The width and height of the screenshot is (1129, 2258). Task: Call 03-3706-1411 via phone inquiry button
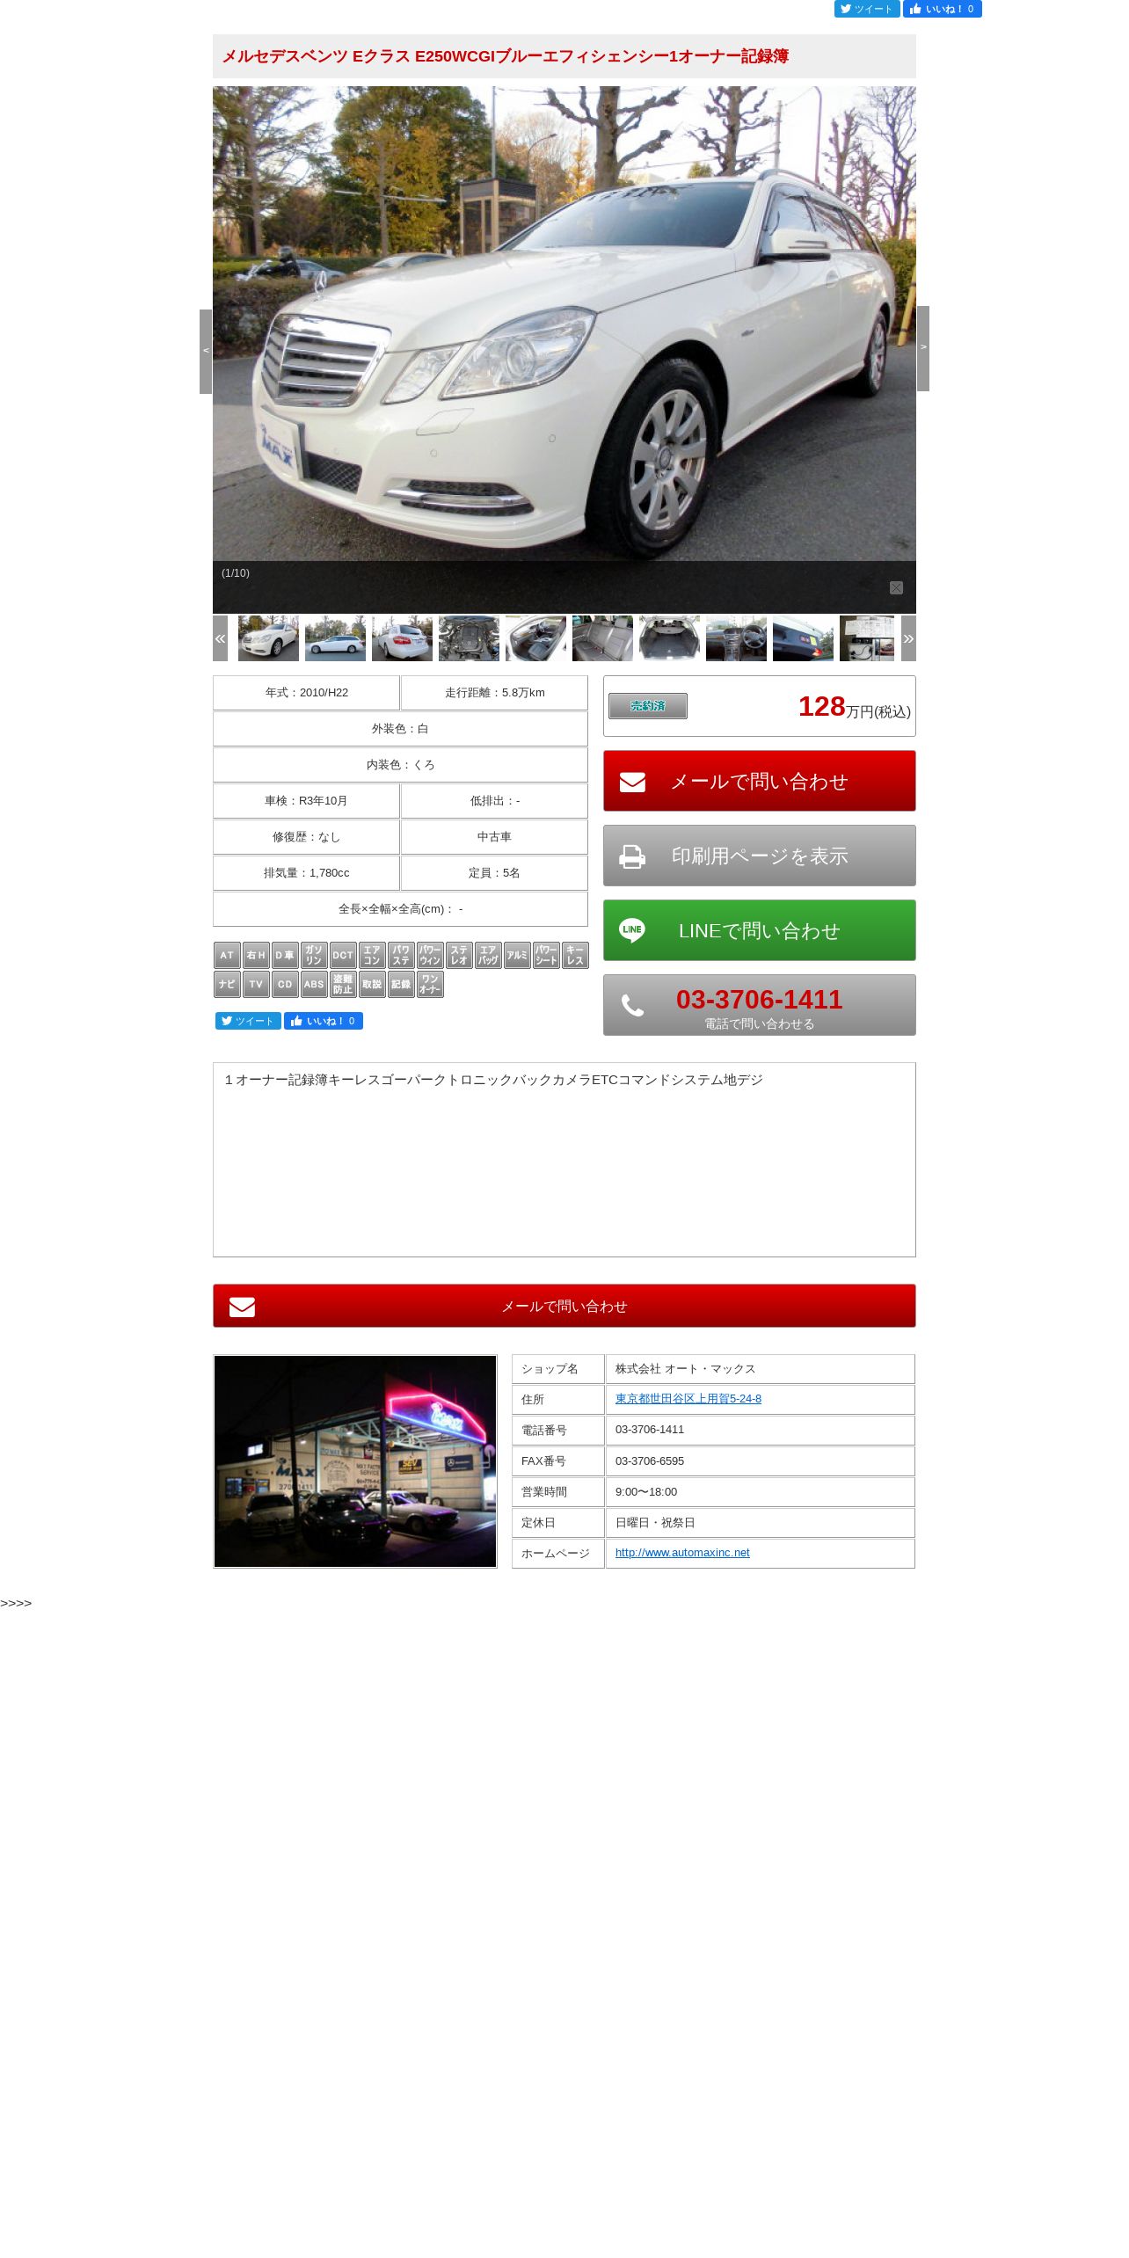coord(760,1005)
